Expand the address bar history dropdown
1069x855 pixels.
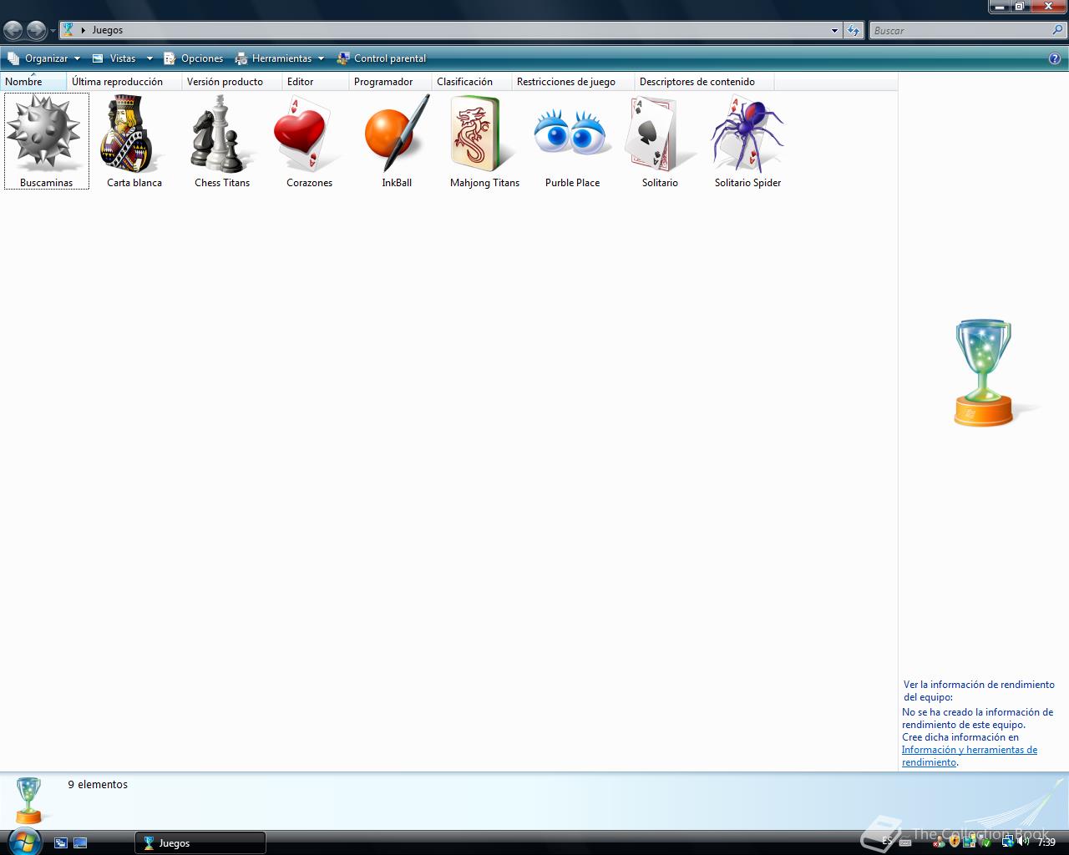point(834,31)
